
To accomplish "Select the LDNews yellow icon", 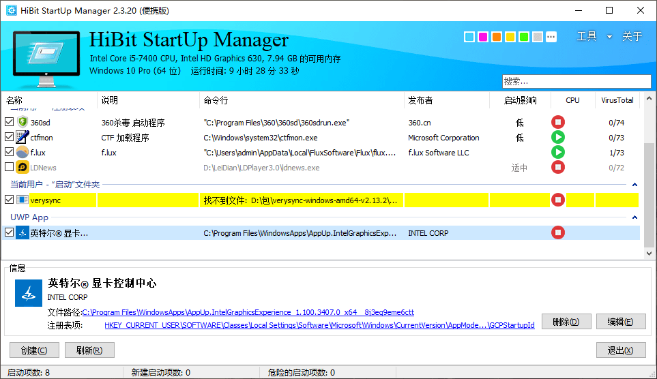I will click(x=23, y=167).
